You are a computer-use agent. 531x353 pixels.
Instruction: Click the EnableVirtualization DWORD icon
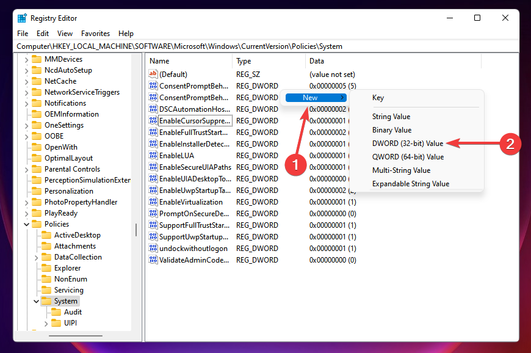pos(153,202)
